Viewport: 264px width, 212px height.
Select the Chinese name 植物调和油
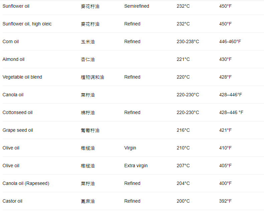coord(92,77)
